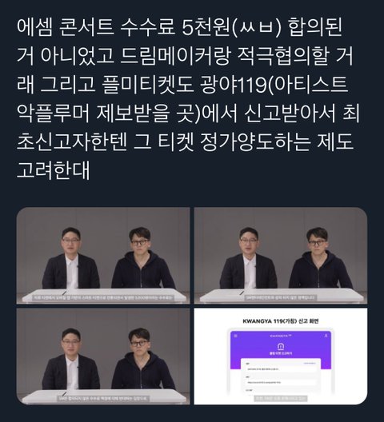The width and height of the screenshot is (384, 422).
Task: Open the hamburger menu in KWANGYA 119 mockup
Action: (236, 336)
